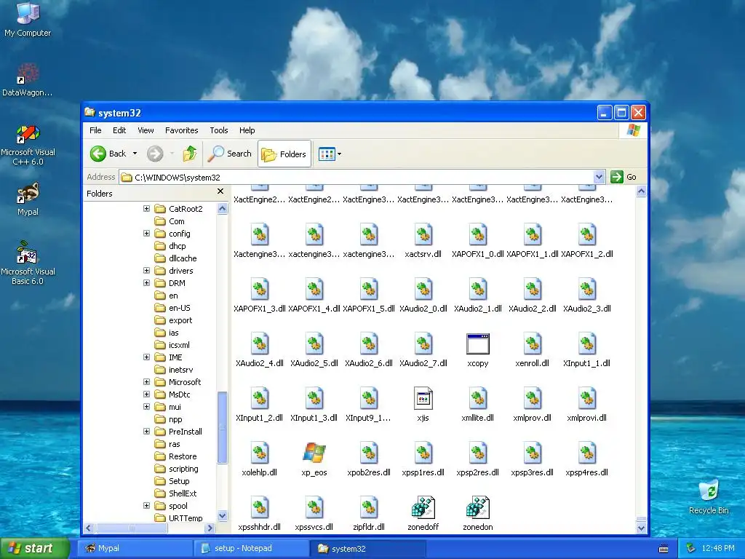Select the xcopy application icon
This screenshot has height=559, width=745.
click(x=477, y=344)
